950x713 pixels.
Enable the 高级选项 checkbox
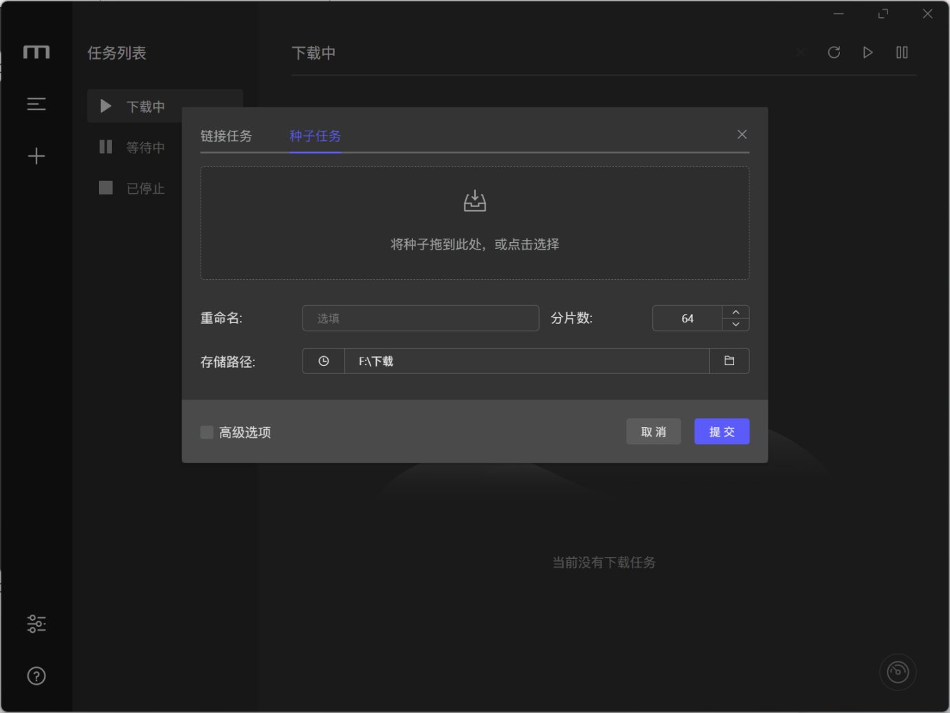(x=206, y=432)
